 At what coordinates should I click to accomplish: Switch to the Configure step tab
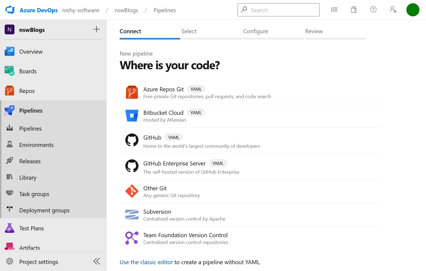pos(256,31)
